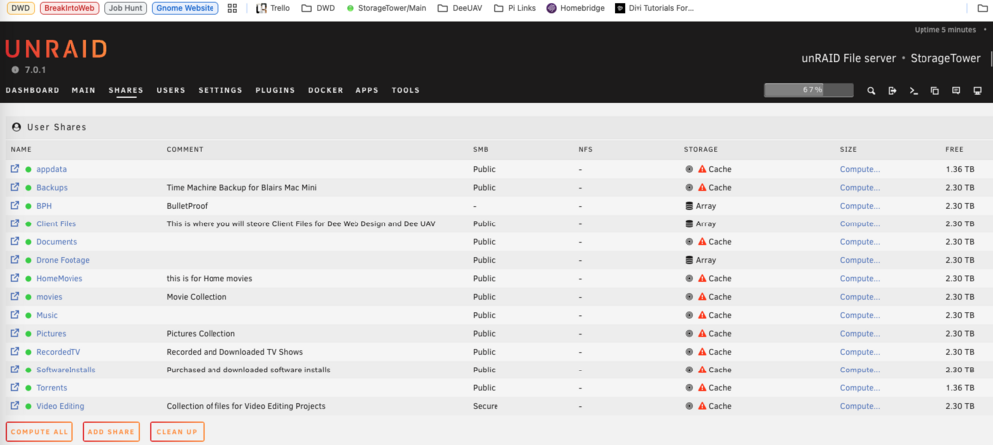Open the DeeUAV bookmark folder

pos(460,8)
